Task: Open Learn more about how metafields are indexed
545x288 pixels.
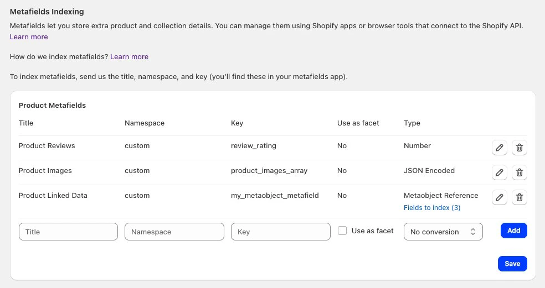Action: pos(129,56)
